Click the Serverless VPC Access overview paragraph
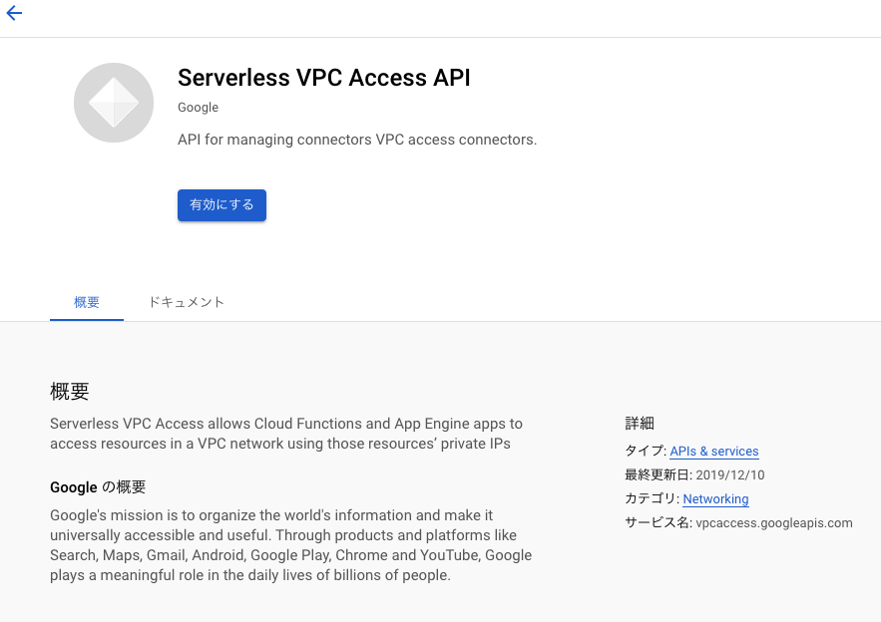This screenshot has height=622, width=881. point(286,434)
